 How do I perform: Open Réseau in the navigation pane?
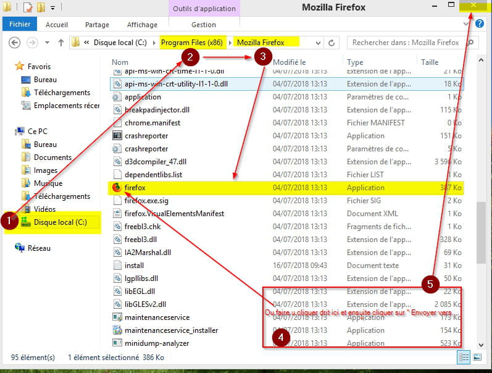pos(39,248)
